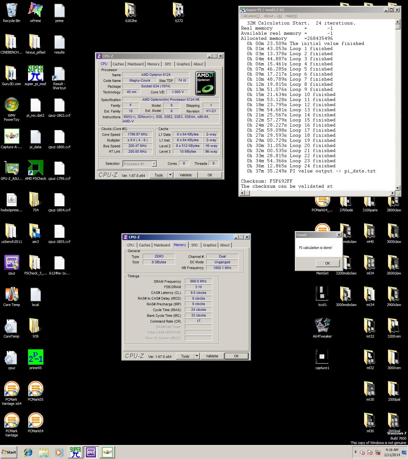Launch the purple cpuz desktop icon

(x=11, y=265)
